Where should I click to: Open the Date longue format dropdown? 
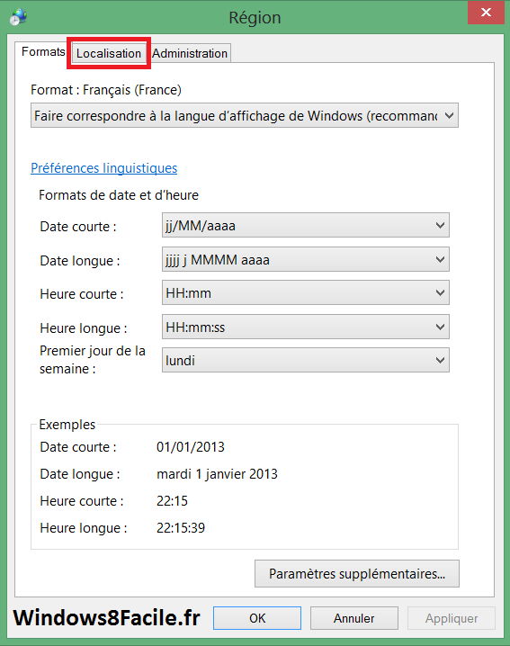[305, 259]
